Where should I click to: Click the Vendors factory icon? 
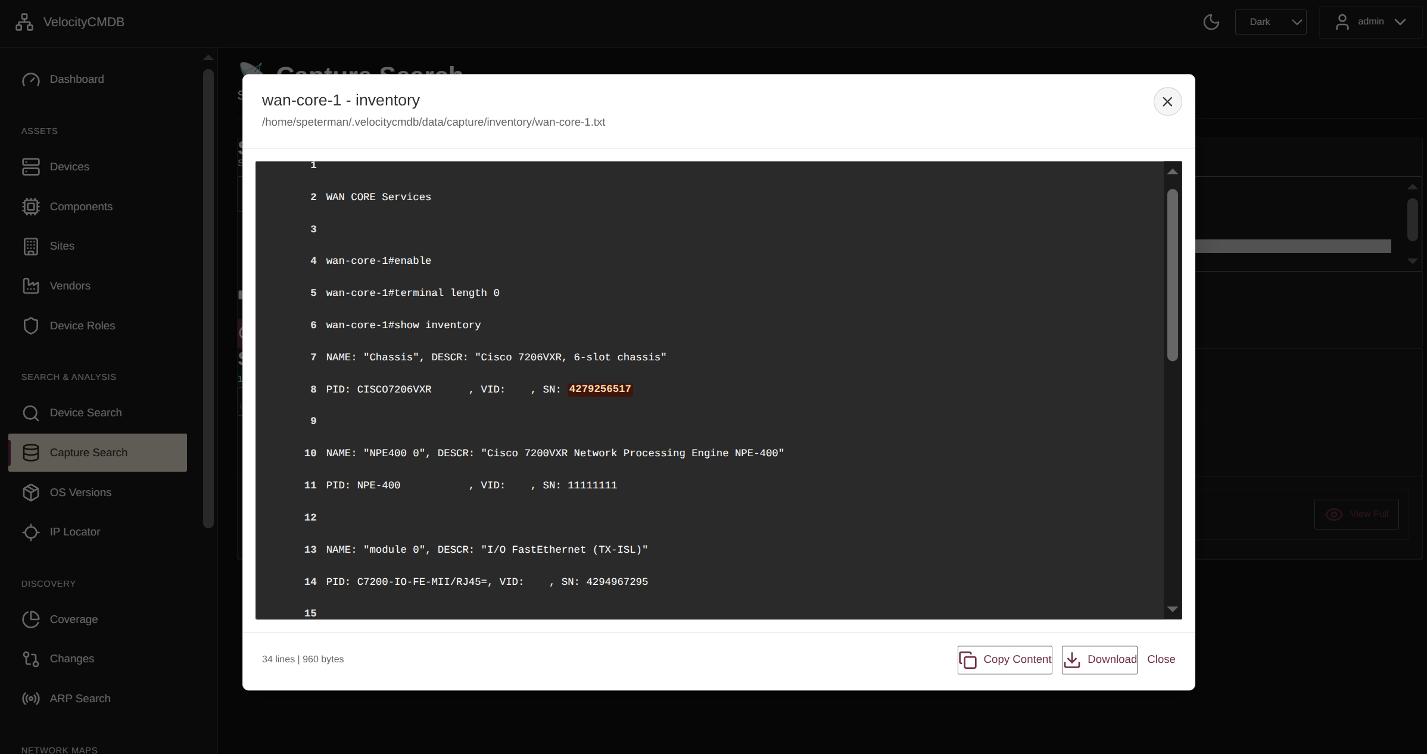(x=31, y=286)
